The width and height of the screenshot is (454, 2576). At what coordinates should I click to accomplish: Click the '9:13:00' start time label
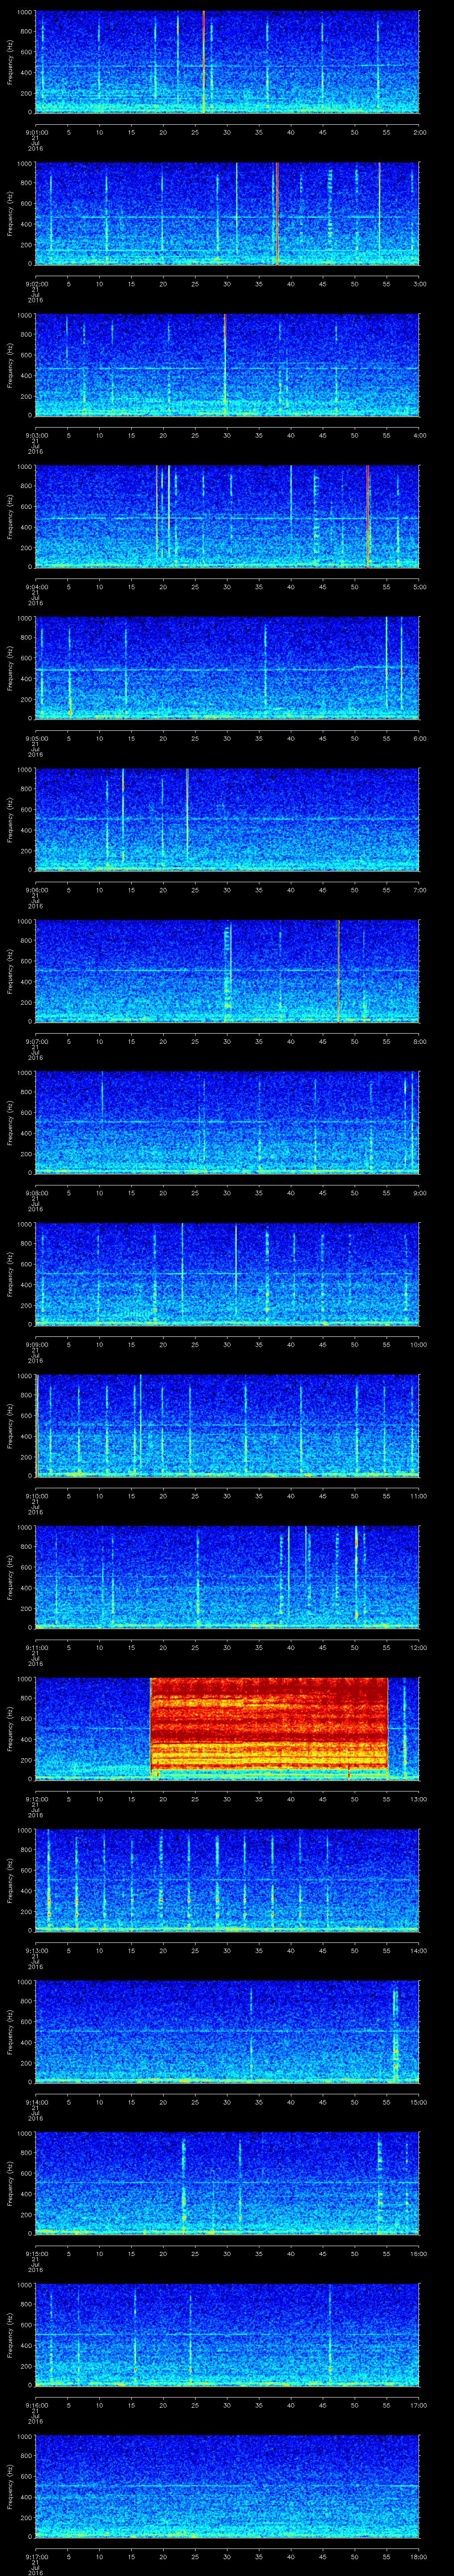coord(36,1950)
